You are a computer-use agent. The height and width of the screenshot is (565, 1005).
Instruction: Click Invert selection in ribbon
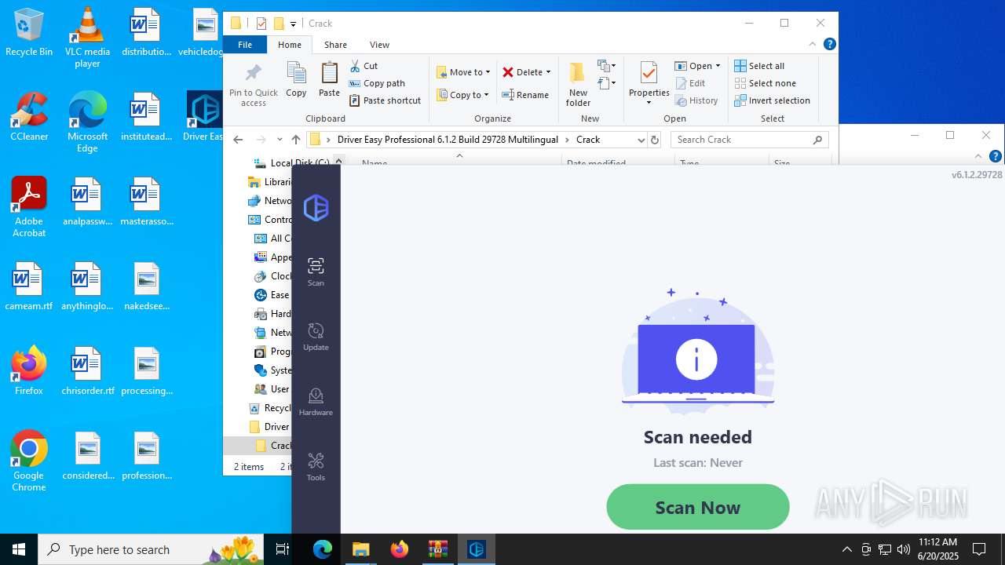coord(773,100)
